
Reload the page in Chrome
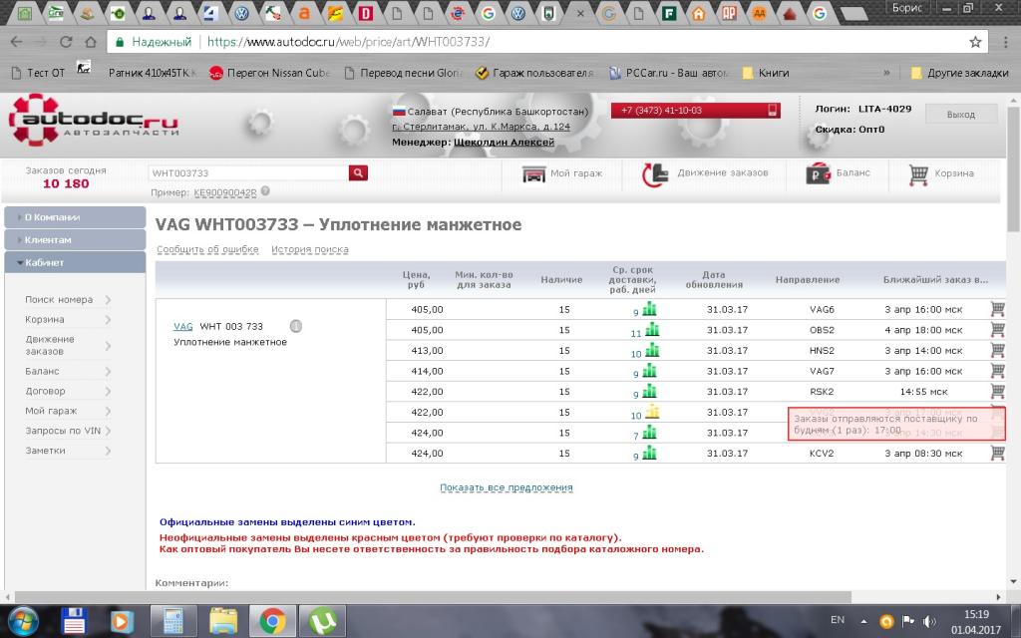66,42
